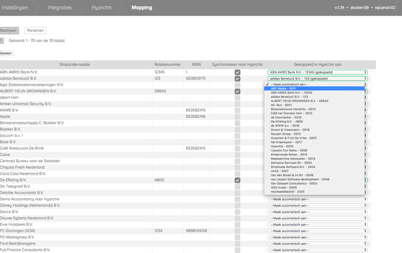Select 'Geuljen Groep - 0012' option

point(314,134)
